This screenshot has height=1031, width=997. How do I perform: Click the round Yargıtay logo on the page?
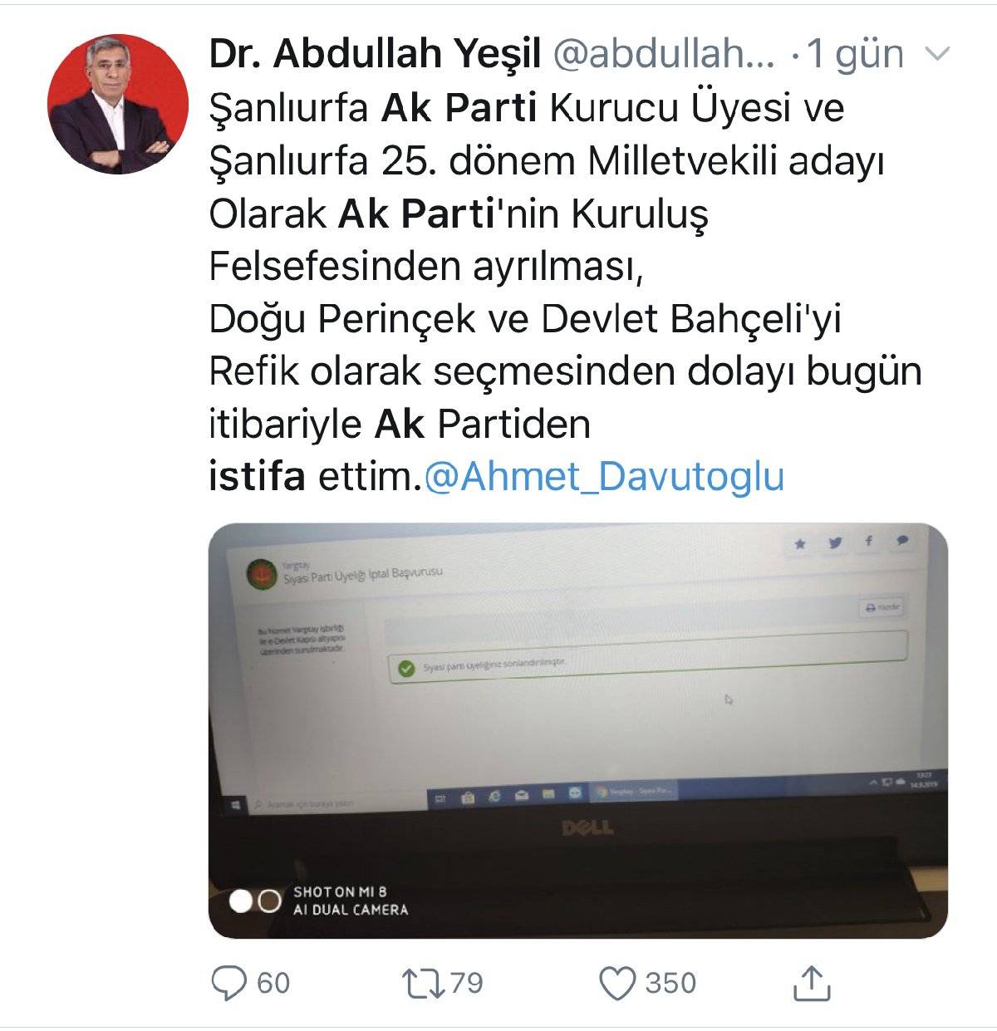point(263,575)
